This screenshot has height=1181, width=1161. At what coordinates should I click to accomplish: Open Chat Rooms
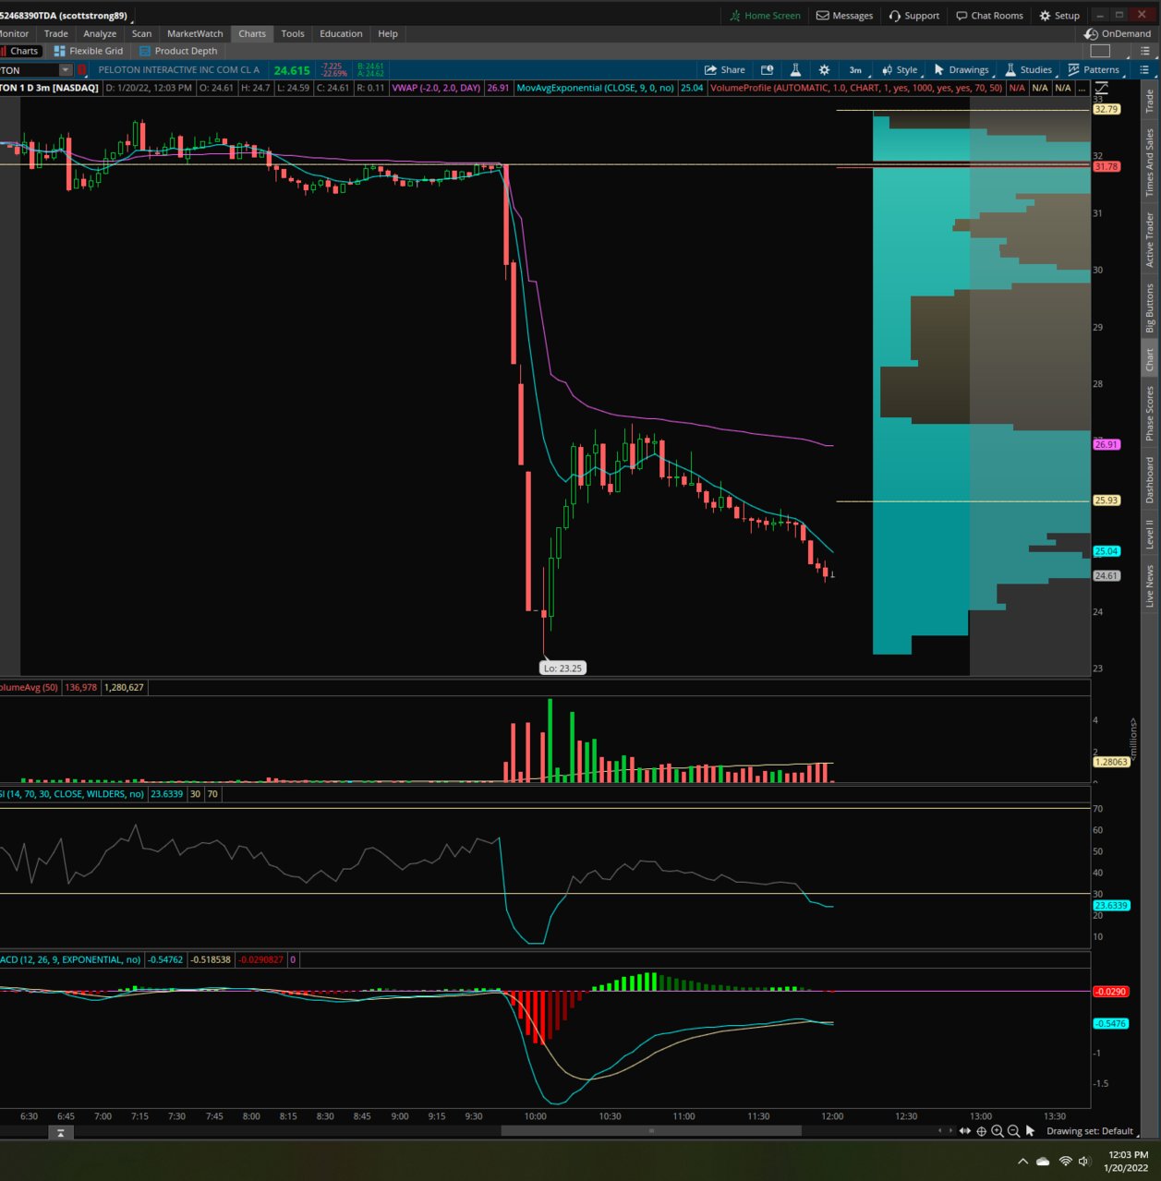tap(989, 16)
